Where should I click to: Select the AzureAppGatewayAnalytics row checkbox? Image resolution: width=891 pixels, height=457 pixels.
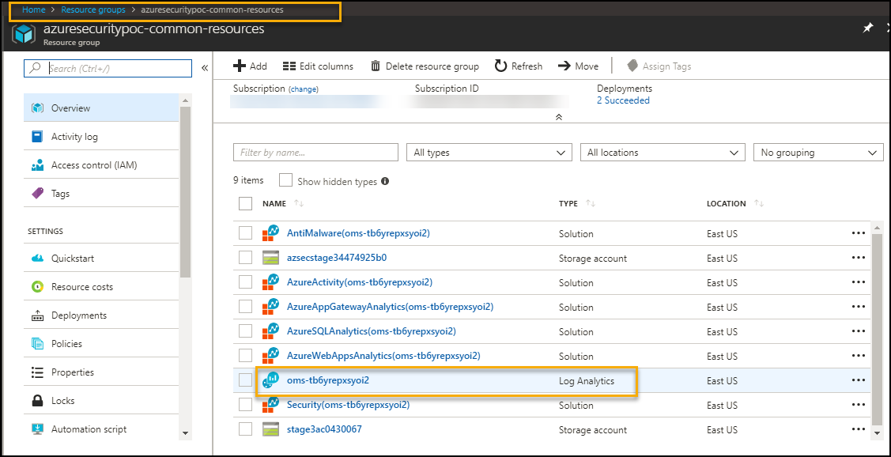[245, 307]
